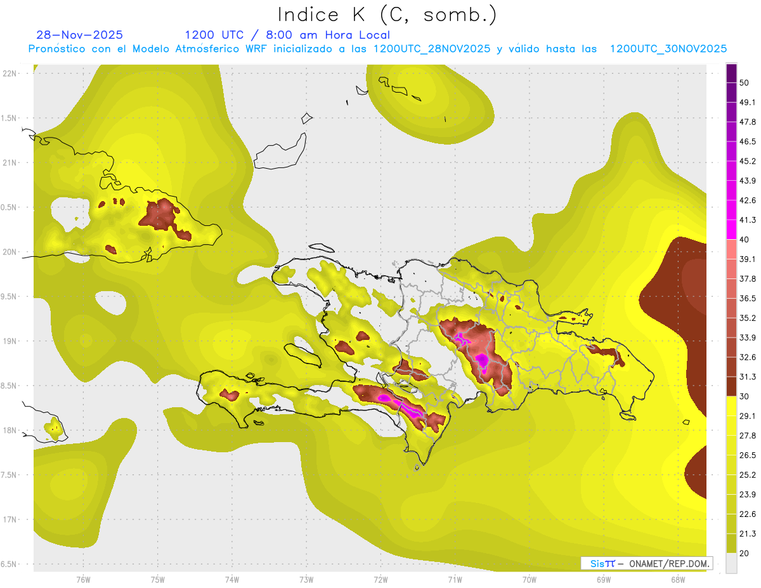The height and width of the screenshot is (588, 761).
Task: Click the date text "28-Nov-2025"
Action: click(x=80, y=35)
